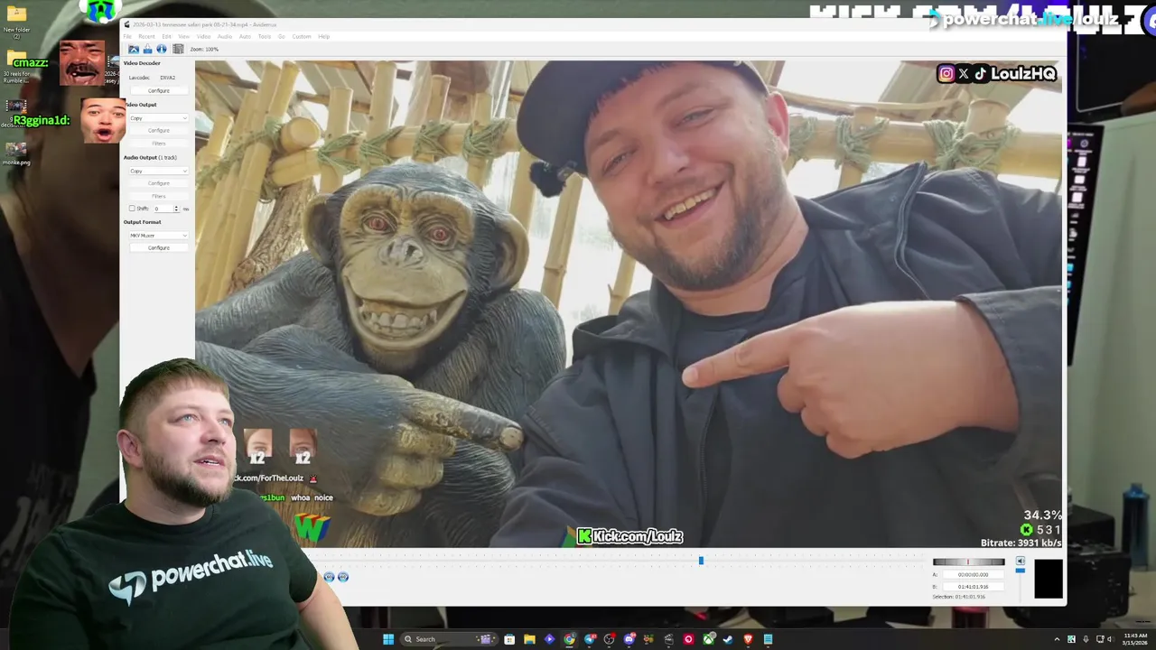The image size is (1156, 650).
Task: Click the Lavcodec decoder label
Action: (x=139, y=78)
